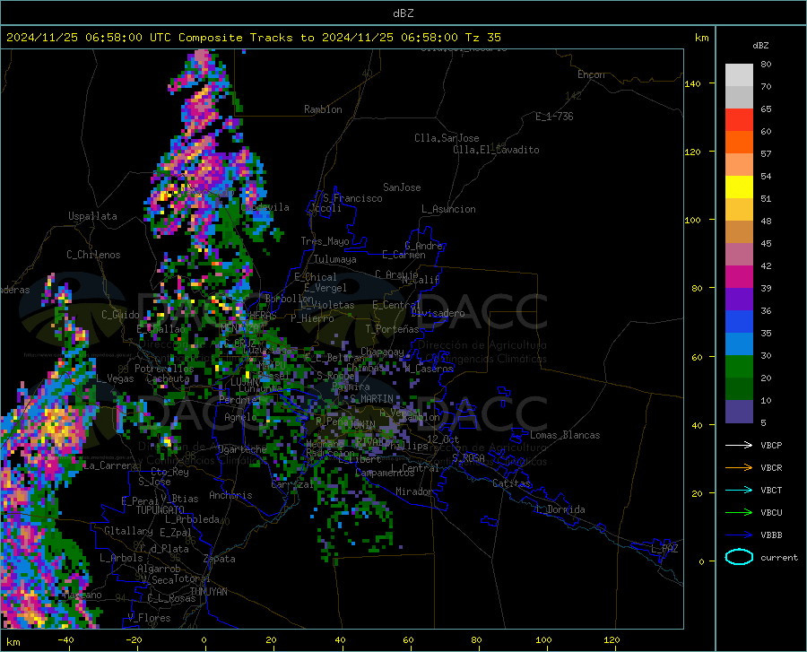This screenshot has width=807, height=652.
Task: Click the cyan 'current' ellipse legend icon
Action: point(739,557)
